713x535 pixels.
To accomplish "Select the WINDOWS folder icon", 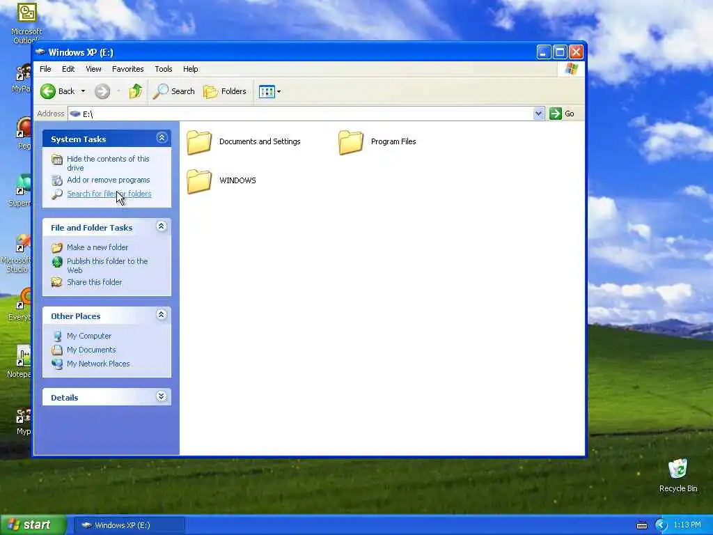I will 198,181.
